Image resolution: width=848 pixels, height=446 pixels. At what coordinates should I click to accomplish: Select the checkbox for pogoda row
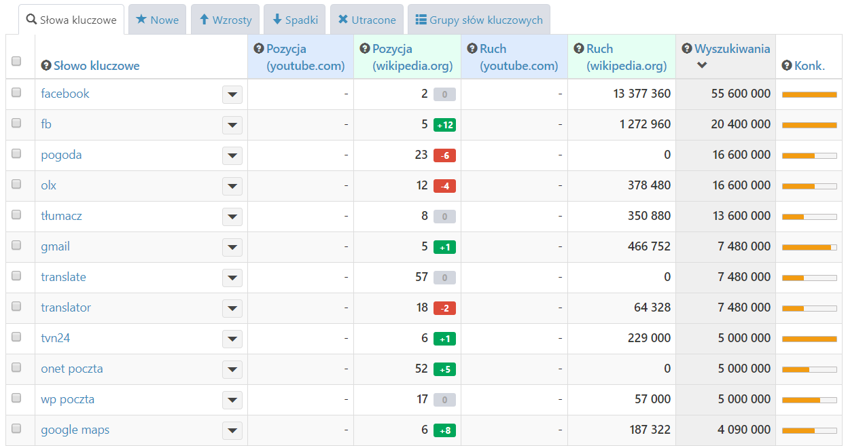pos(16,154)
